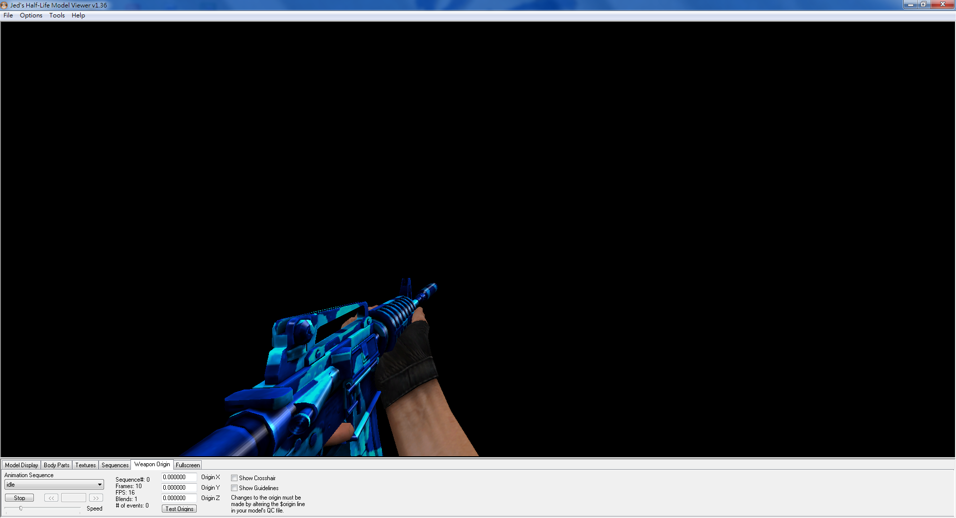Close the Half-Life Model Viewer window

point(942,4)
